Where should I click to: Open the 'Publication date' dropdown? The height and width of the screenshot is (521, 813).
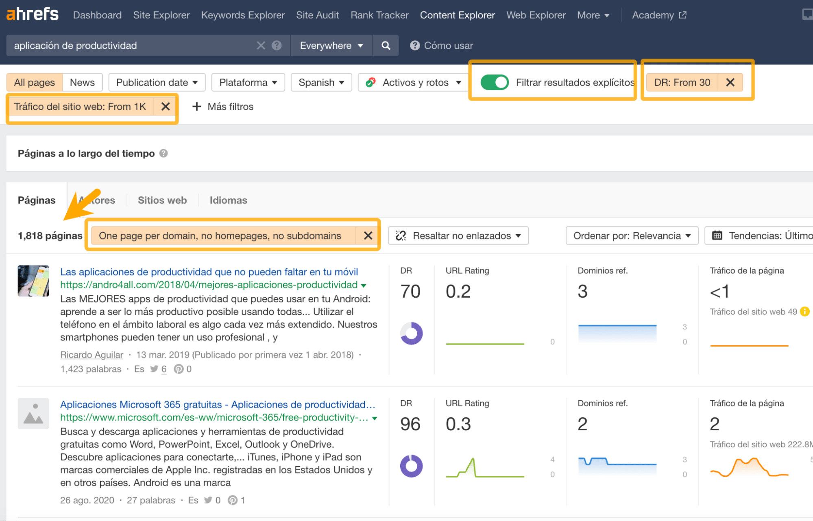point(156,82)
